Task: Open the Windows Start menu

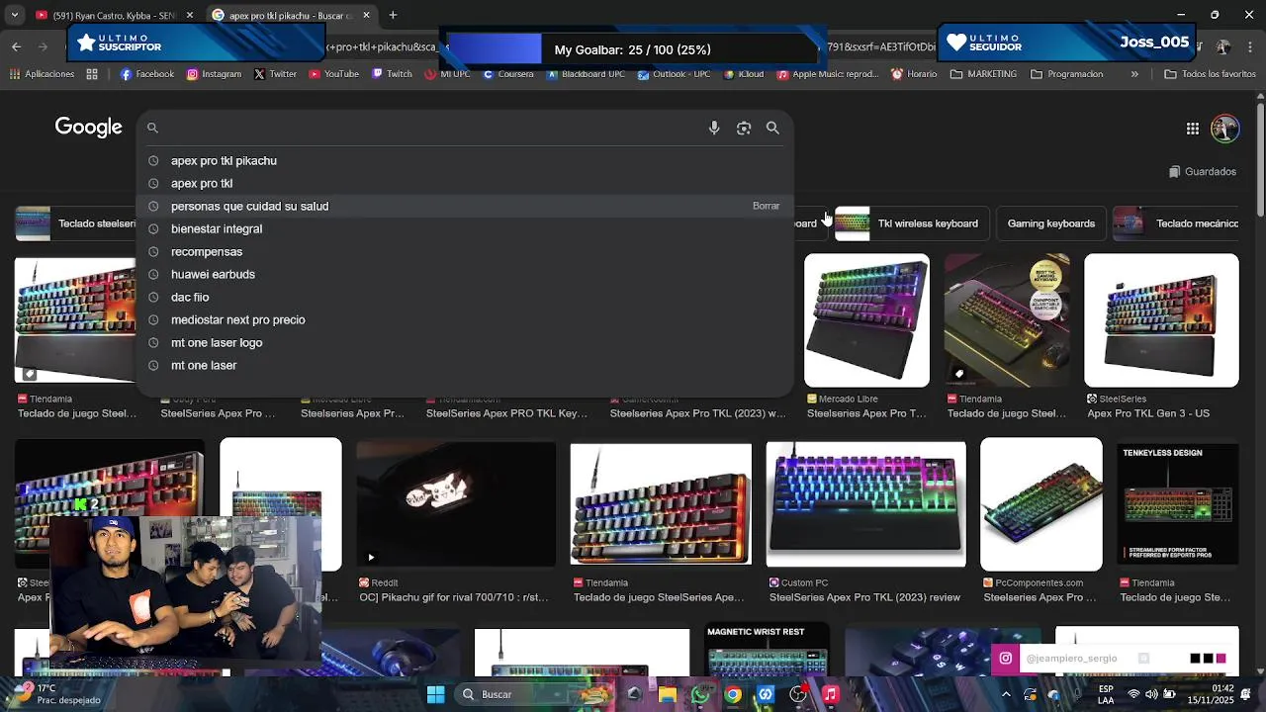Action: (x=435, y=694)
